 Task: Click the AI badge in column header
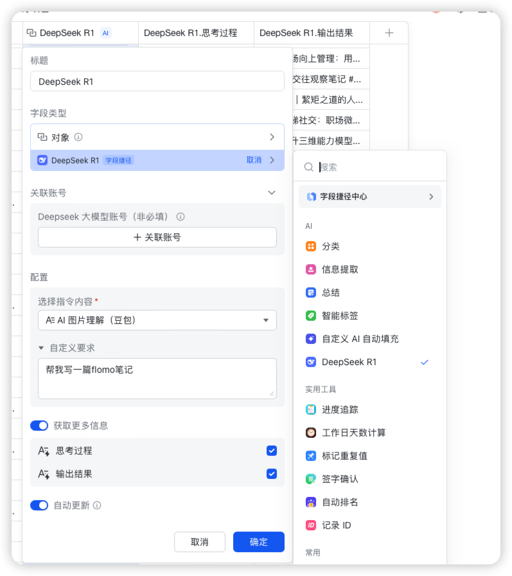point(105,33)
